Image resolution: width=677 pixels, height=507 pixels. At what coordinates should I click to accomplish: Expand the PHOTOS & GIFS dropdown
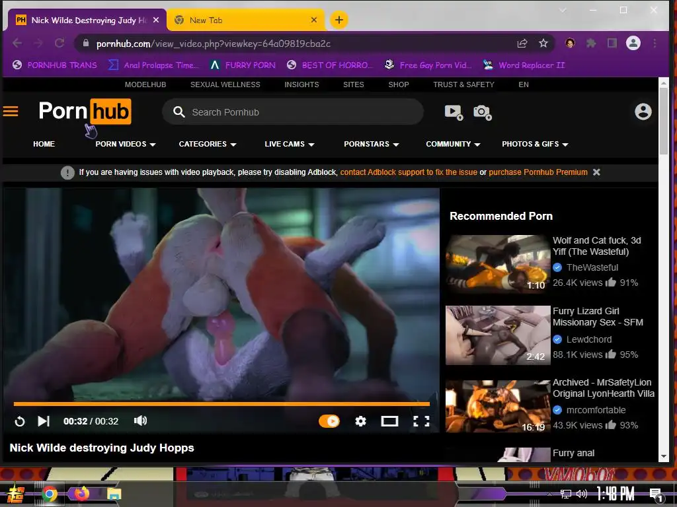535,144
